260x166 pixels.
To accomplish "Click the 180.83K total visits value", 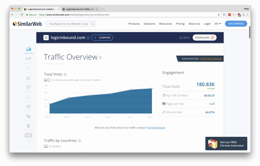I will (206, 84).
